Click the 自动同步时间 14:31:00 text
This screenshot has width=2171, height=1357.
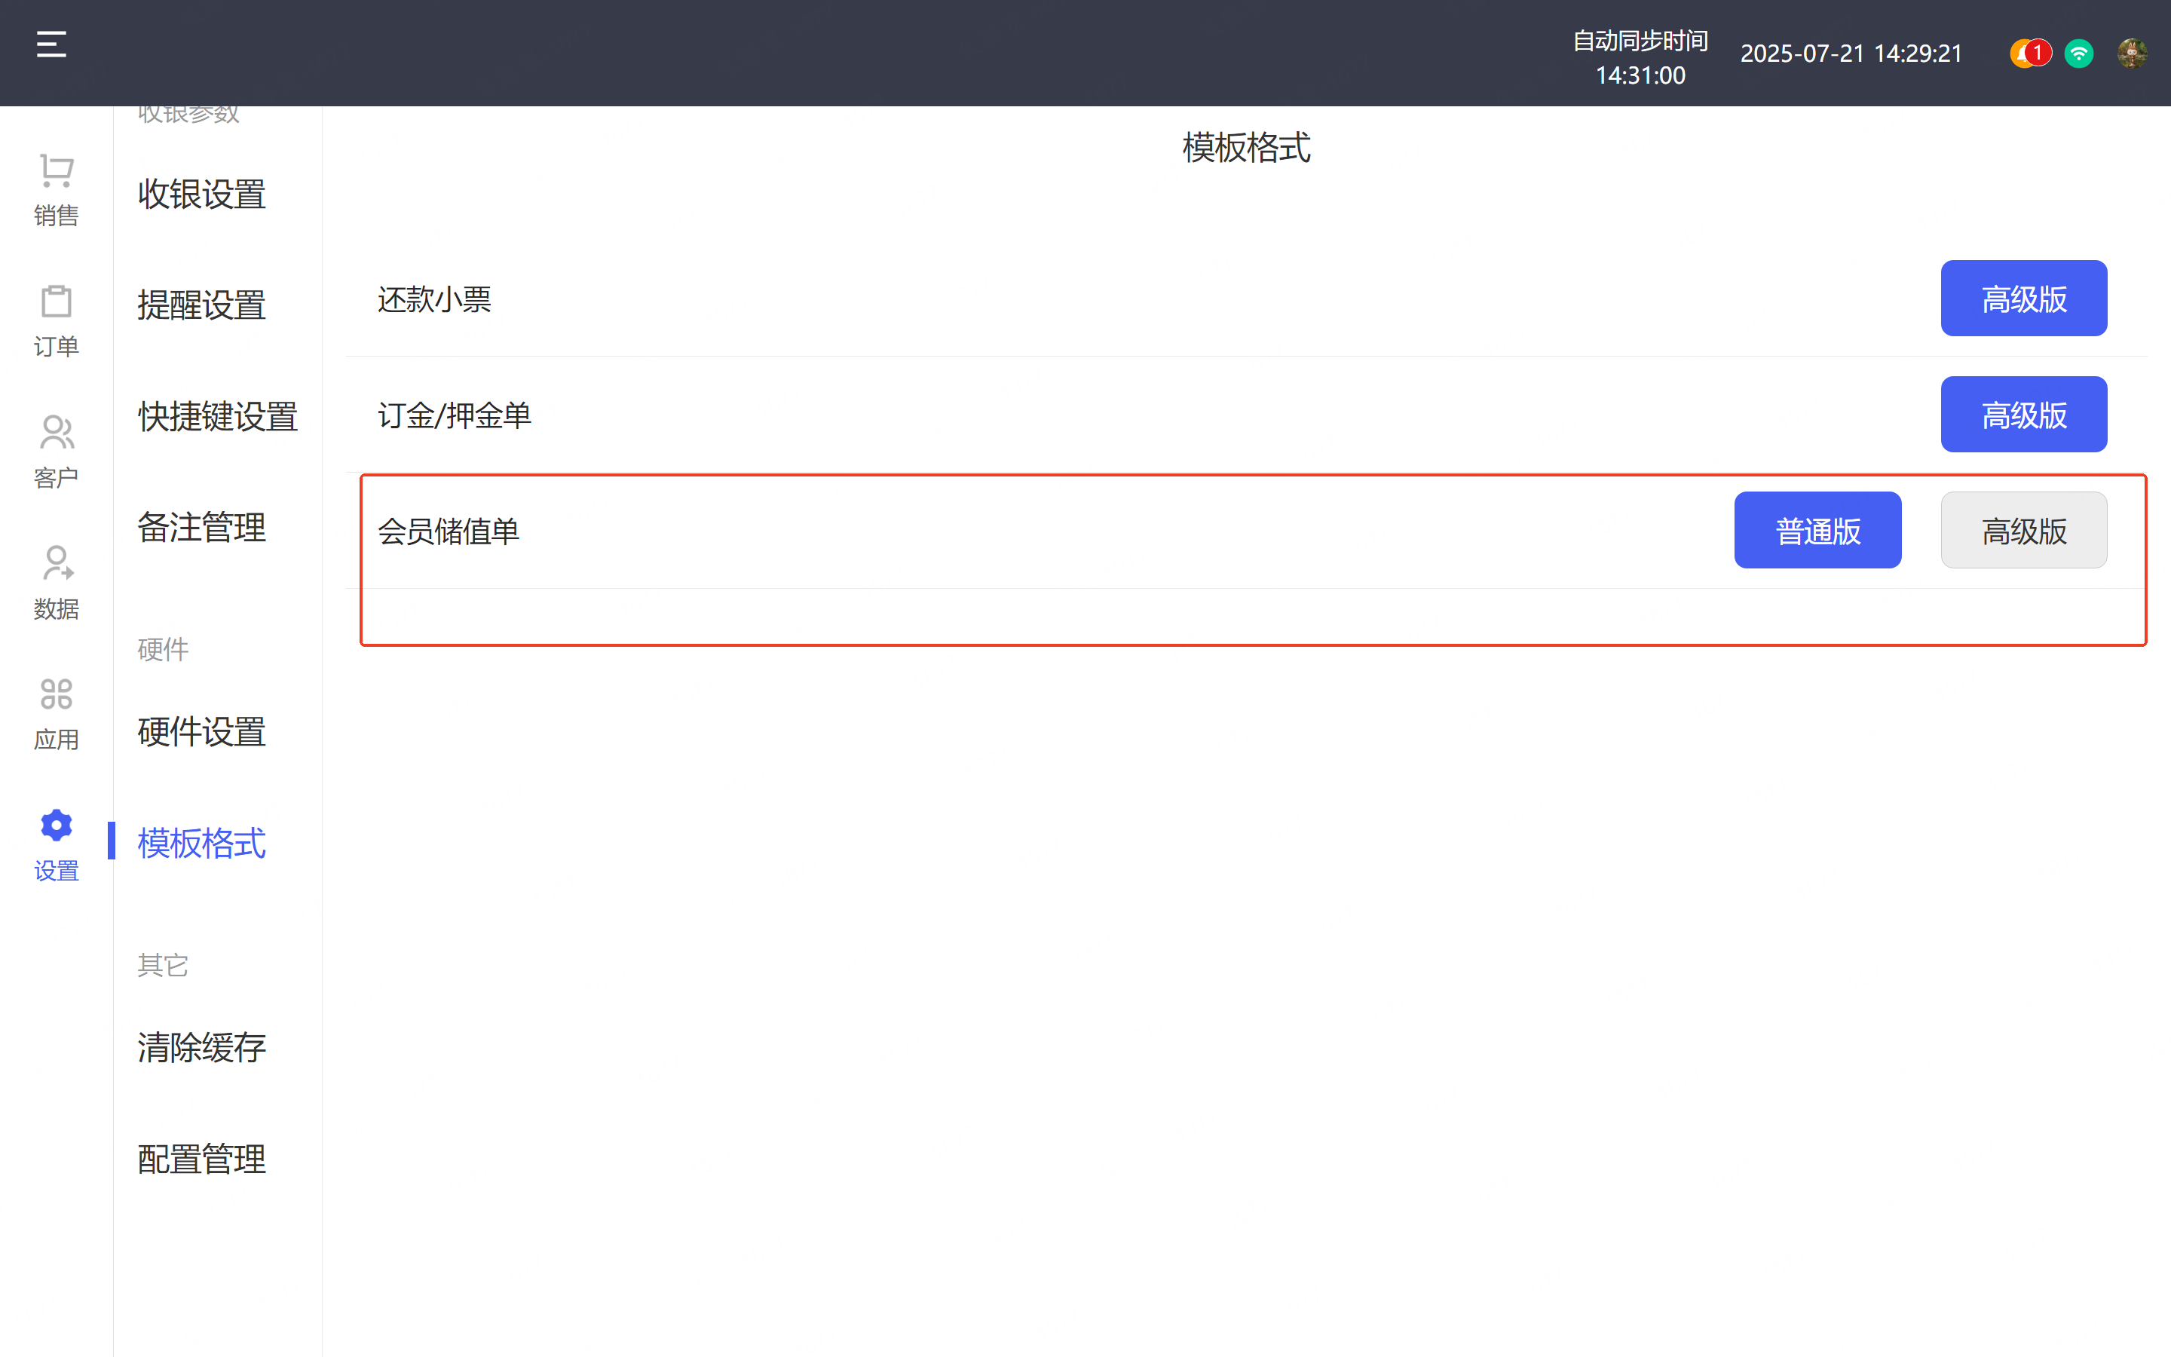point(1640,58)
